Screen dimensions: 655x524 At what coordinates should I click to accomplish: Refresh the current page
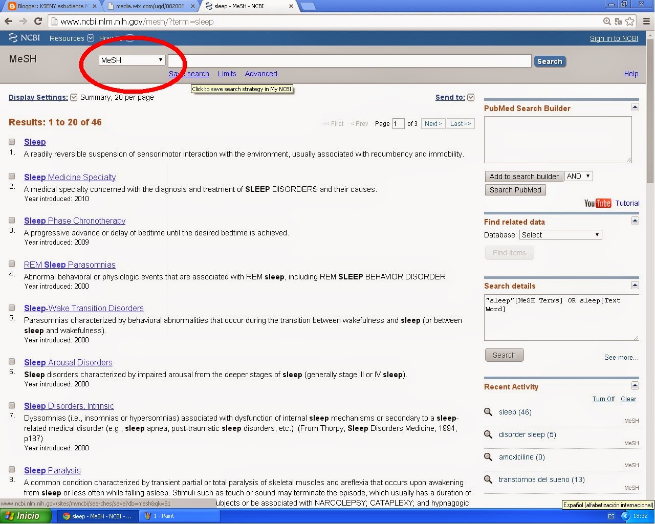(x=39, y=21)
